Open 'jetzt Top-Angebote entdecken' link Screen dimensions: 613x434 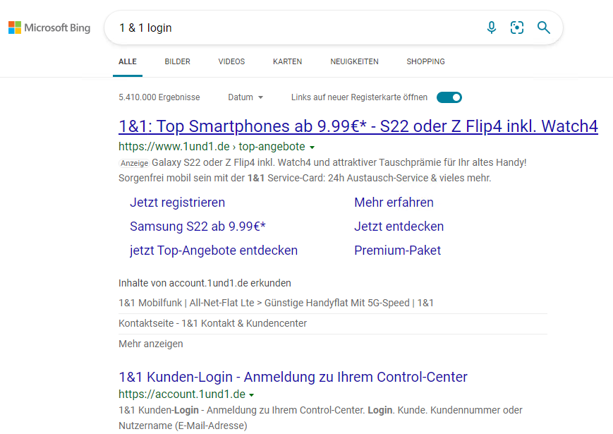tap(214, 251)
